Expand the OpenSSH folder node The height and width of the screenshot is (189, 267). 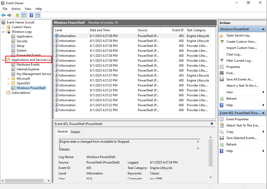click(8, 83)
